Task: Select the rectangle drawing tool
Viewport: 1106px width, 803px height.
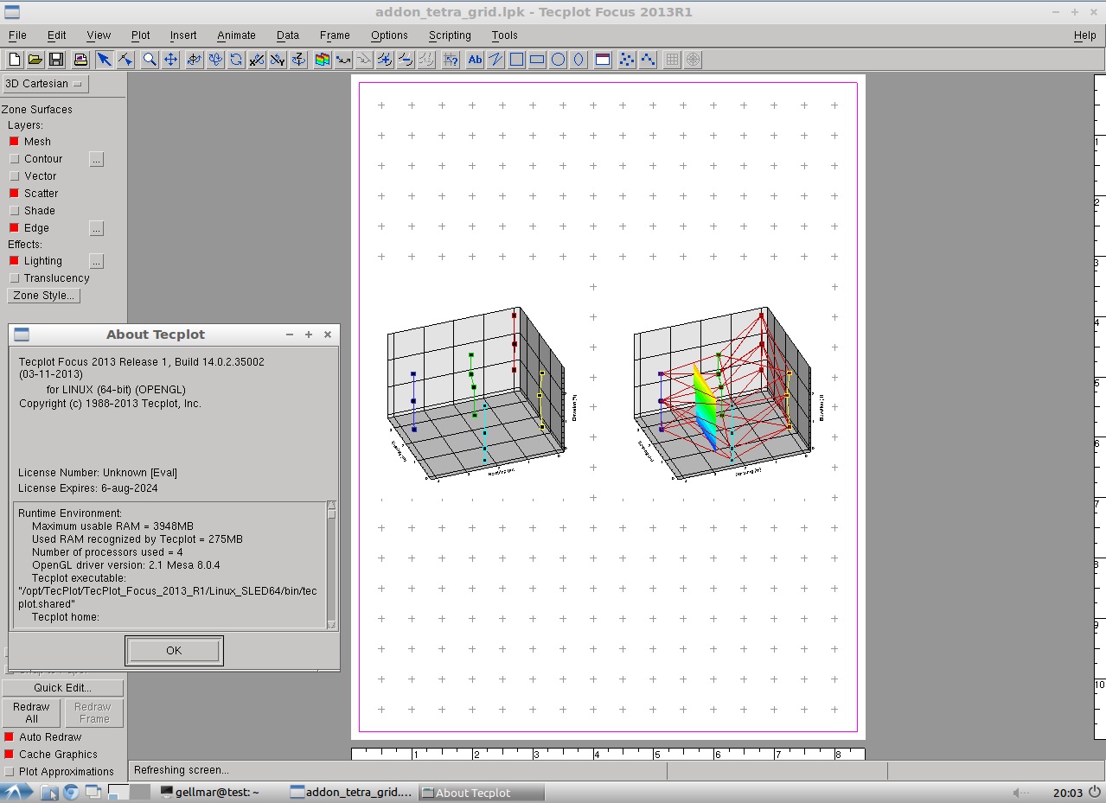Action: pyautogui.click(x=537, y=60)
